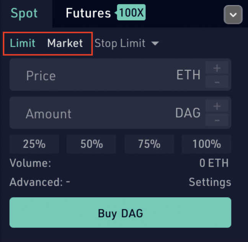Image resolution: width=248 pixels, height=242 pixels.
Task: Open the advanced Settings link
Action: (x=210, y=182)
